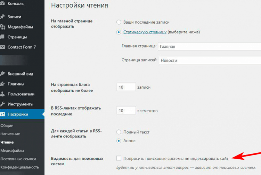Click the Внешний вид brush icon

click(2, 74)
